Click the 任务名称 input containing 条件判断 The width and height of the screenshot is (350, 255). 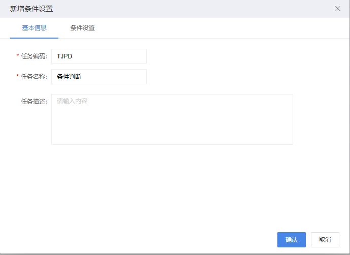pos(99,77)
